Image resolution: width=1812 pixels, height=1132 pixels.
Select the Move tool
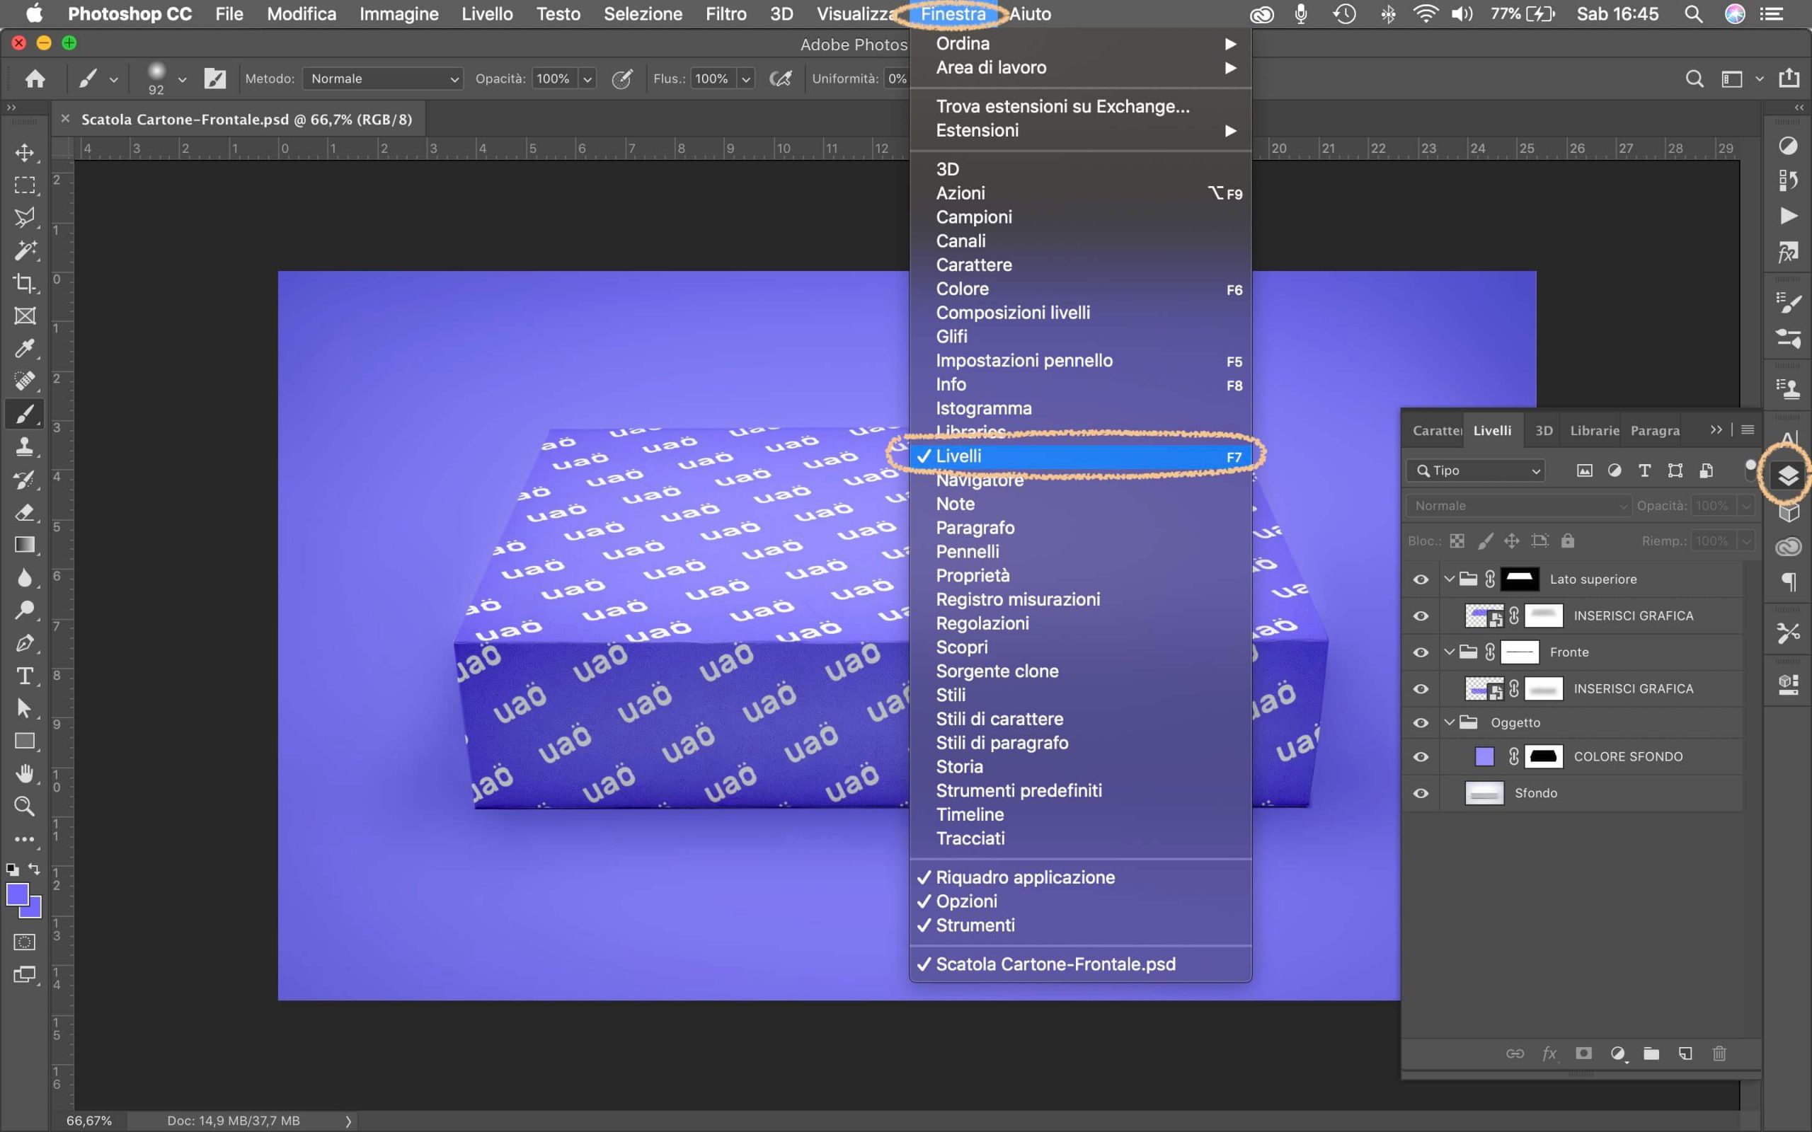[25, 153]
